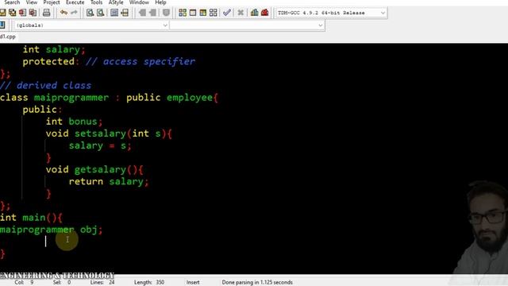Click the greyed Back navigation arrow icon
This screenshot has width=508, height=286.
(x=142, y=13)
